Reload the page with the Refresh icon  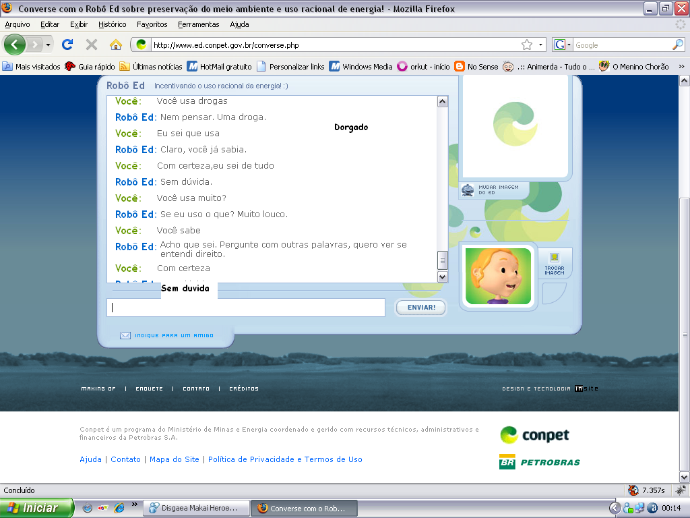[67, 45]
